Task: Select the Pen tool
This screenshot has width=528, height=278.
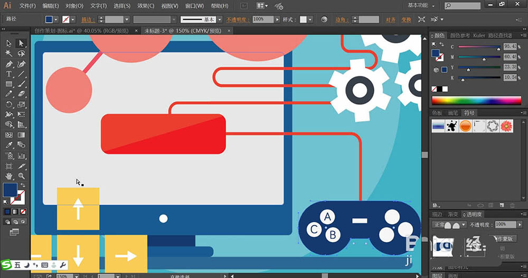Action: point(9,64)
